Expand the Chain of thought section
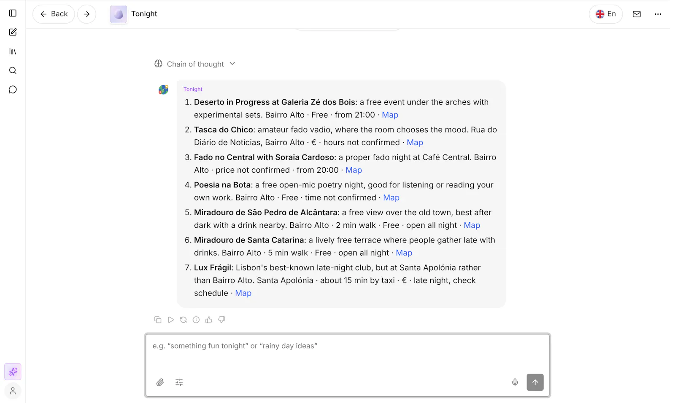This screenshot has width=675, height=403. 195,64
